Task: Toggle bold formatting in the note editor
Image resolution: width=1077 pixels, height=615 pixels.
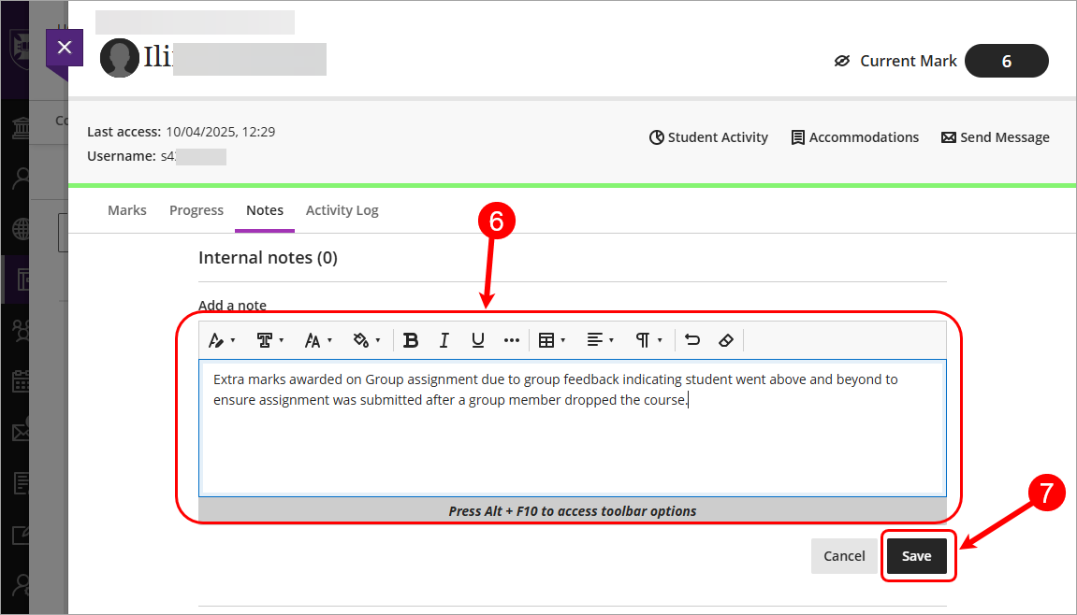Action: point(411,339)
